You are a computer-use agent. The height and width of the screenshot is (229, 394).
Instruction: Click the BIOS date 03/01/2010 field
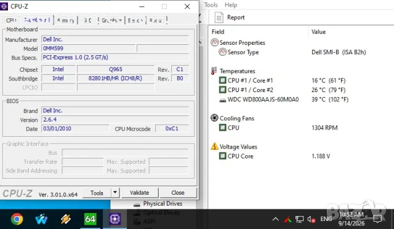[75, 128]
